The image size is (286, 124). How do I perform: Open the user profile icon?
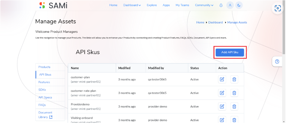tap(230, 5)
